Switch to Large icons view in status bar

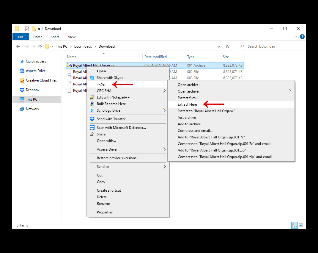[x=301, y=225]
